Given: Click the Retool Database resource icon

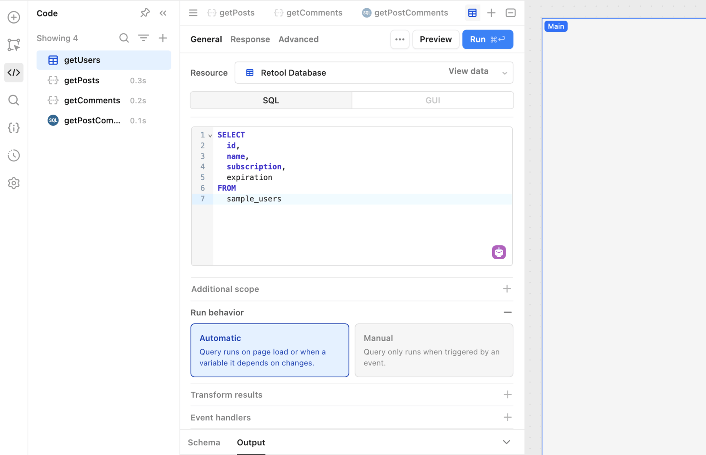Looking at the screenshot, I should (250, 73).
